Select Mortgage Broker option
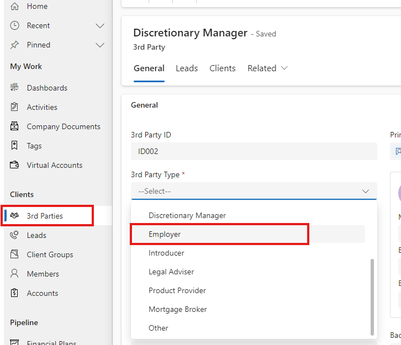This screenshot has height=345, width=401. (177, 309)
